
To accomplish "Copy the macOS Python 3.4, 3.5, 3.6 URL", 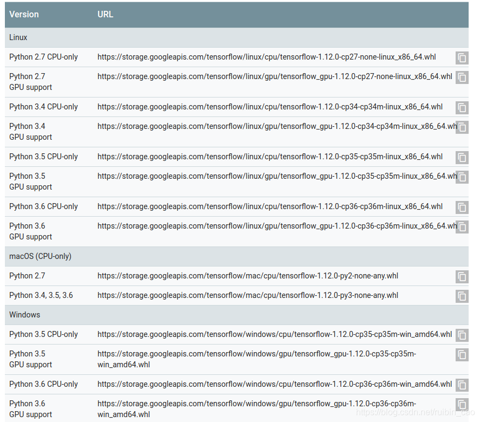I will tap(462, 296).
